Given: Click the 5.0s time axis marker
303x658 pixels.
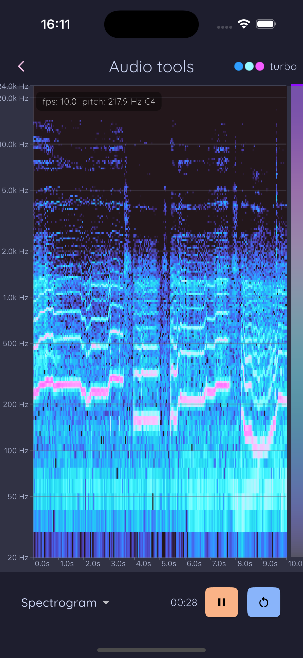Looking at the screenshot, I should (169, 563).
